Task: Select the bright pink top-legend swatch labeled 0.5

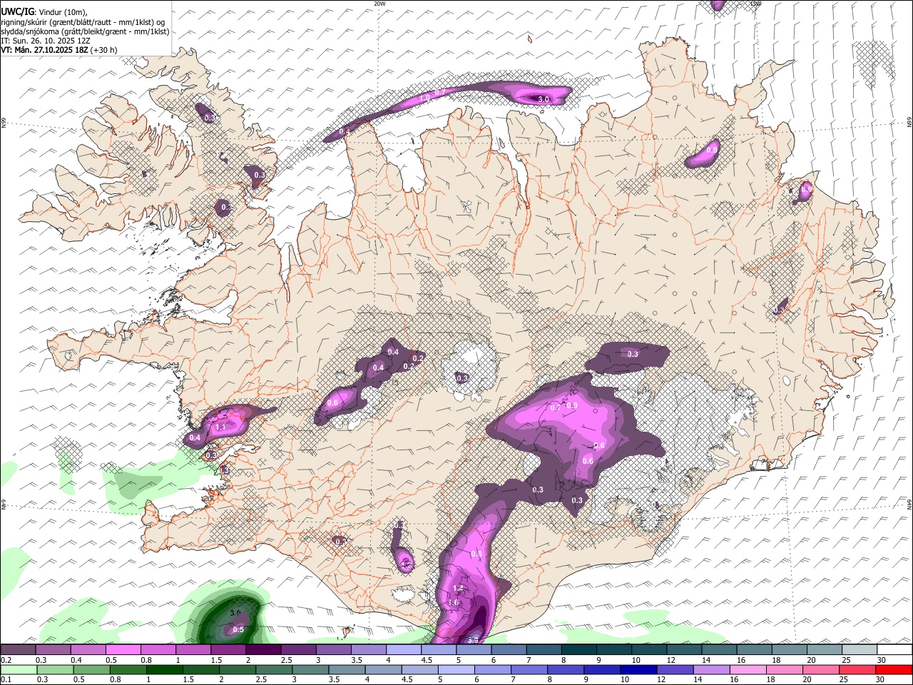Action: click(123, 650)
